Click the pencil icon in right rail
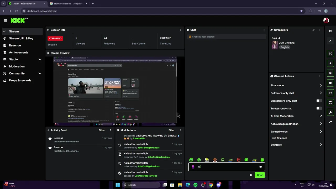Image resolution: width=336 pixels, height=189 pixels. coord(330,41)
